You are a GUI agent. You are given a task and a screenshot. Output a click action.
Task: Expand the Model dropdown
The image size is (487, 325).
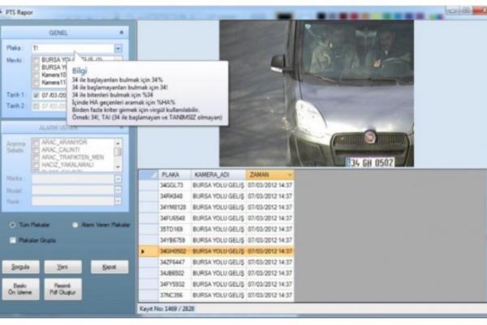[x=118, y=189]
